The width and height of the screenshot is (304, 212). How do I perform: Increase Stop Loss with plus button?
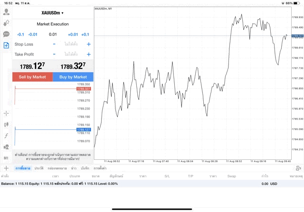tap(88, 44)
